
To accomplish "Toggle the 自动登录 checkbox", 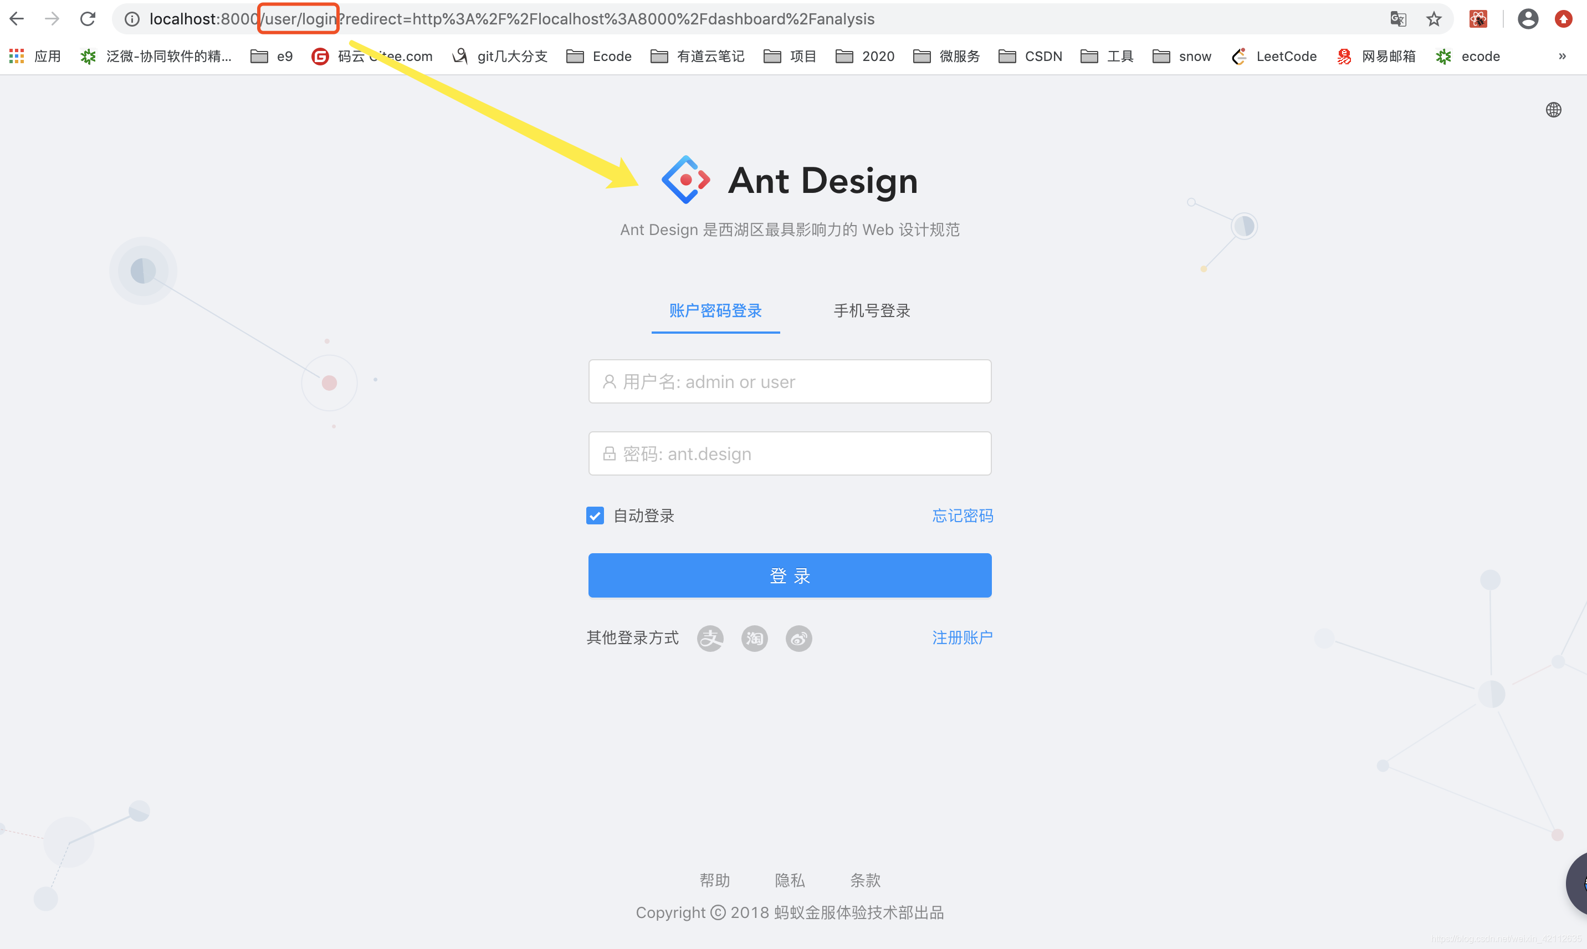I will click(595, 516).
